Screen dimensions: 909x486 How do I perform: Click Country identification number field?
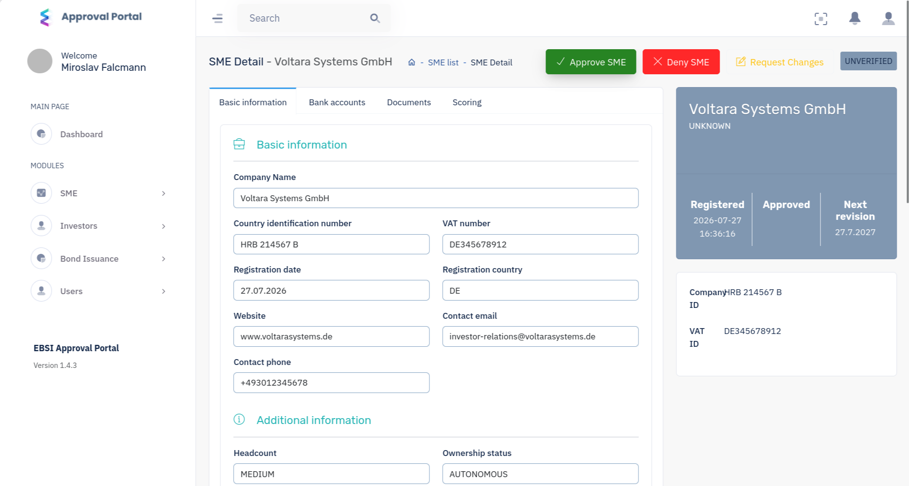click(331, 244)
